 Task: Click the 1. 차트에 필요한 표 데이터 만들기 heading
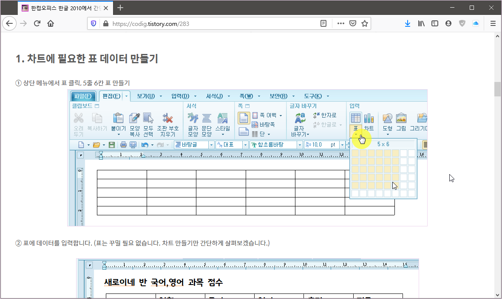pos(87,59)
